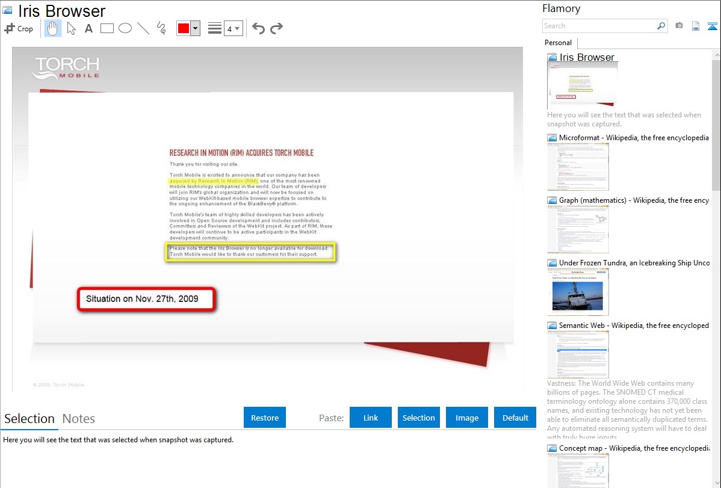The width and height of the screenshot is (721, 488).
Task: Pick the freehand scribble tool
Action: click(161, 28)
